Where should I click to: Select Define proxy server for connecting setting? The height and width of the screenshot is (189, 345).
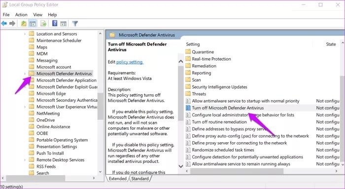click(240, 143)
